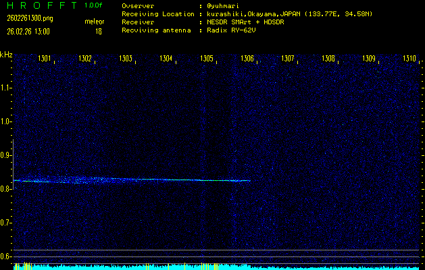Click the gray vertical range bar beside 0.9 kHz
The width and height of the screenshot is (425, 270).
14,164
